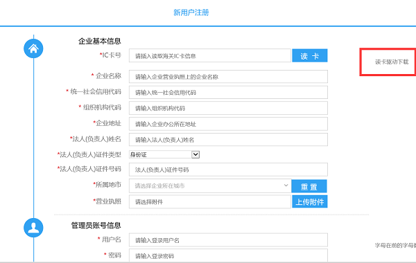The image size is (416, 263).
Task: Click the 企业地址 input field
Action: pos(228,124)
